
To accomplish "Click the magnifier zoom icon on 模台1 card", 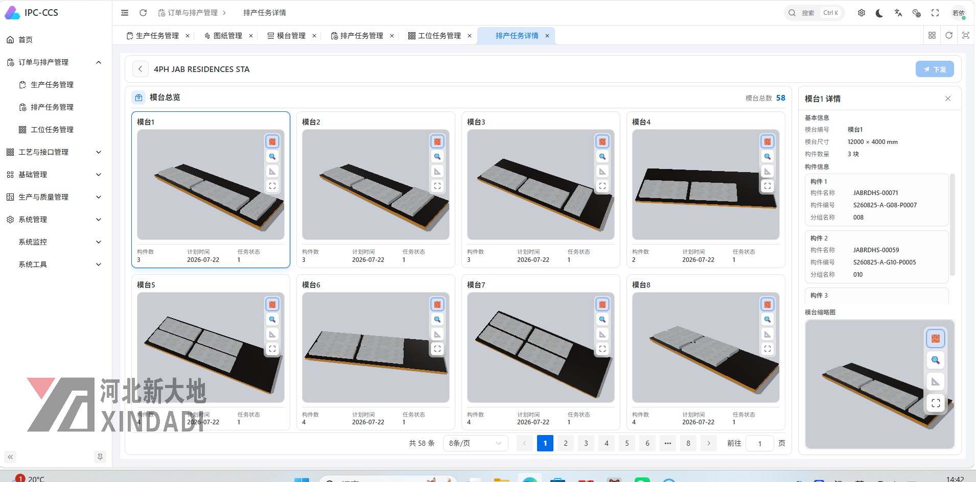I will click(x=272, y=157).
